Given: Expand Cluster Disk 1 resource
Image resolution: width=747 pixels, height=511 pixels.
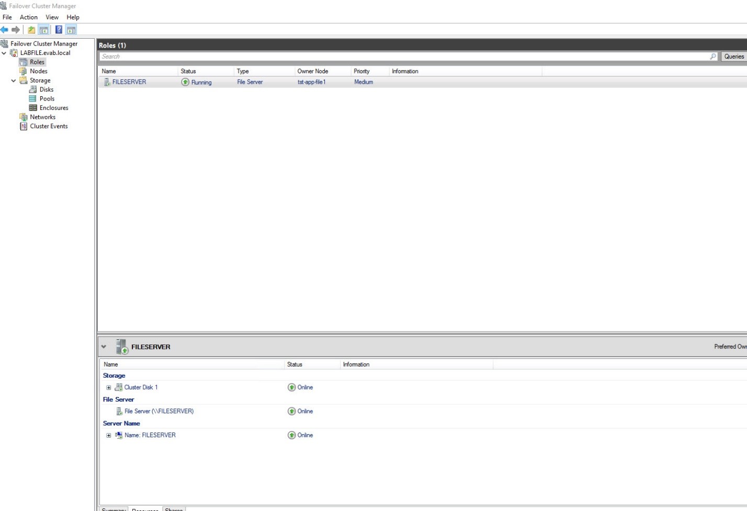Looking at the screenshot, I should pos(109,388).
